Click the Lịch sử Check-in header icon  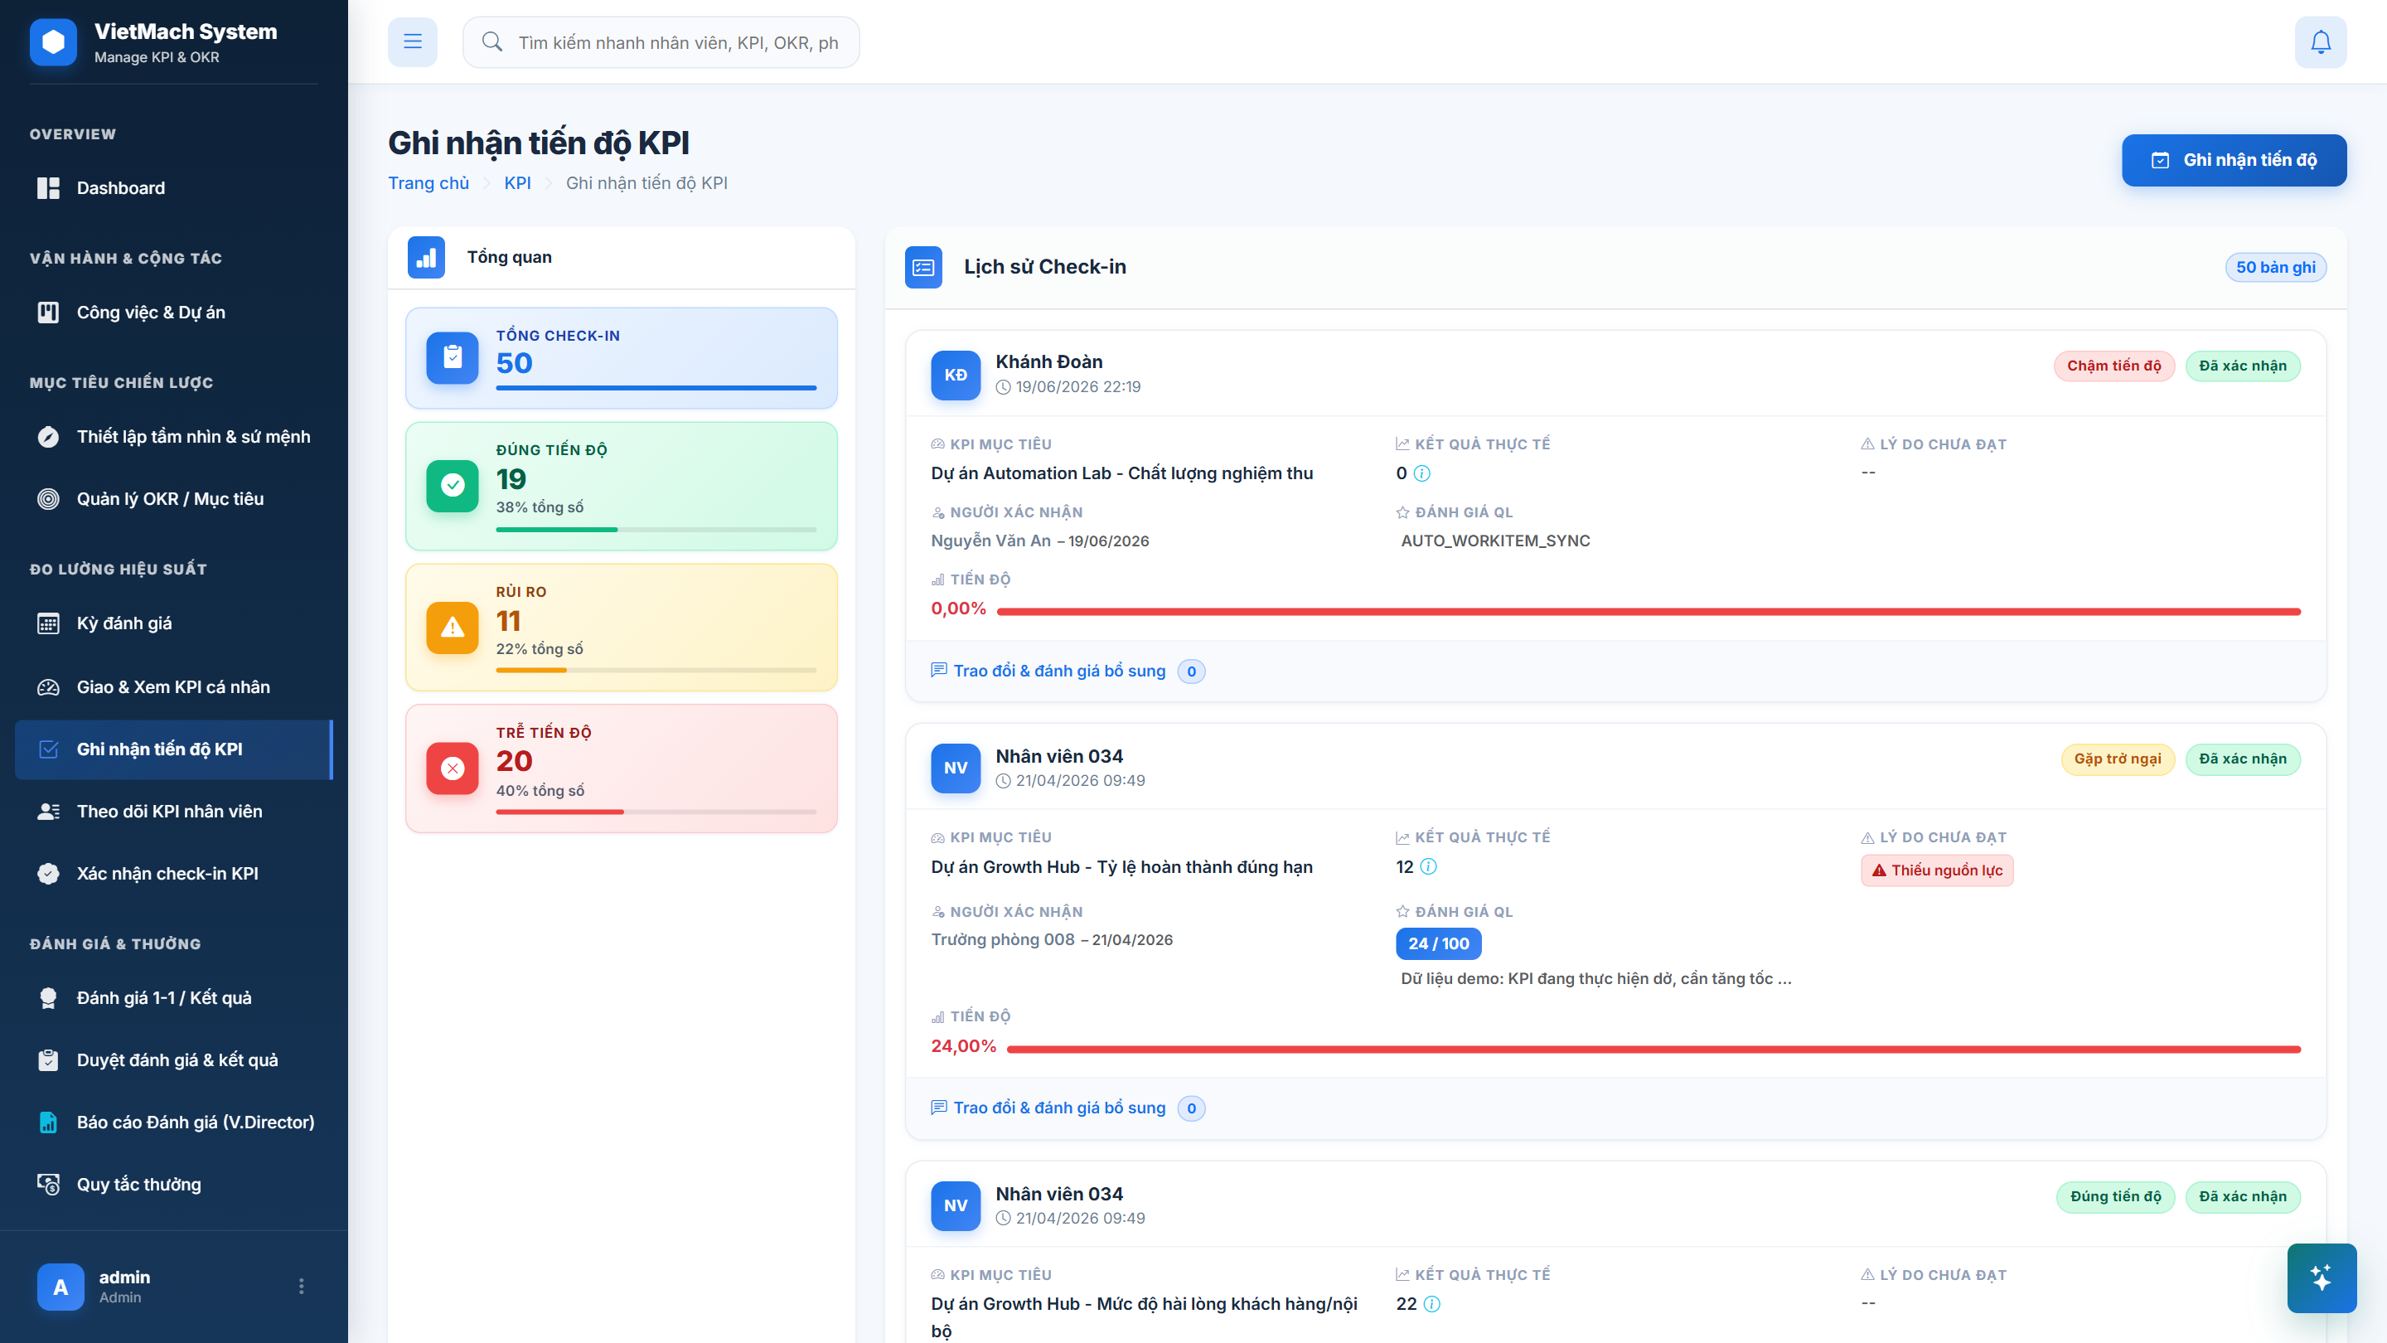tap(923, 267)
